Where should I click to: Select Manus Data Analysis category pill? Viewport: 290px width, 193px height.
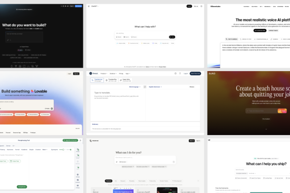tap(142, 181)
